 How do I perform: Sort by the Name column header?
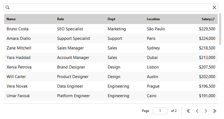point(11,19)
